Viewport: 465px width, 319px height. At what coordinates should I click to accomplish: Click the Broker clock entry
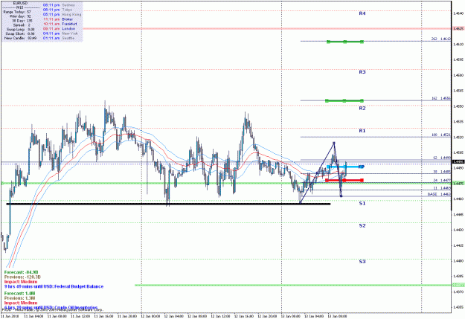coord(58,19)
